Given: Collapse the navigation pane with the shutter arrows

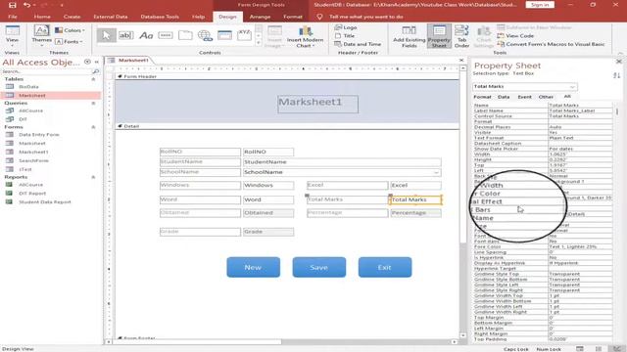Looking at the screenshot, I should click(96, 62).
